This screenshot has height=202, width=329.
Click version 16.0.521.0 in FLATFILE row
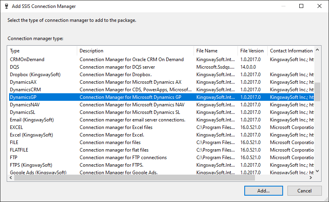coord(250,150)
